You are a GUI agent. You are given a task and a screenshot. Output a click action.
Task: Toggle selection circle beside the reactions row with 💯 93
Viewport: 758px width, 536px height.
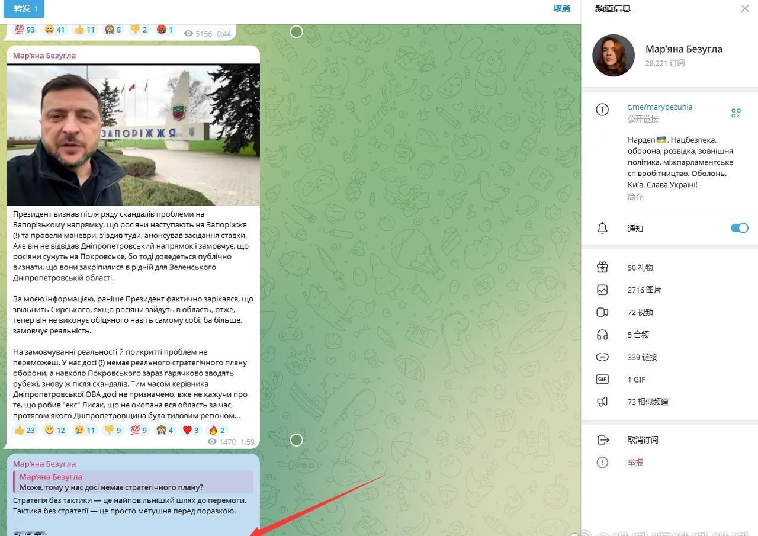pos(297,32)
